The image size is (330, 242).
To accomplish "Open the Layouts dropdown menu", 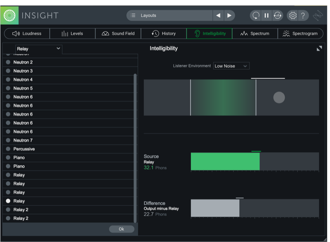I will pos(170,15).
